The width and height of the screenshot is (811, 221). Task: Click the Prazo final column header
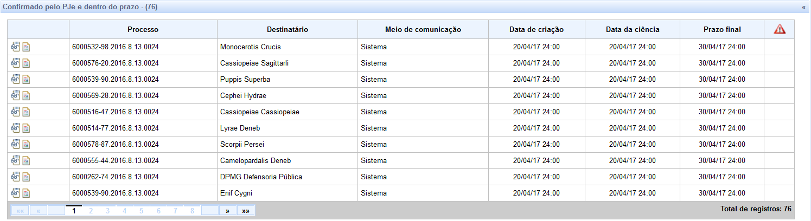[x=722, y=29]
